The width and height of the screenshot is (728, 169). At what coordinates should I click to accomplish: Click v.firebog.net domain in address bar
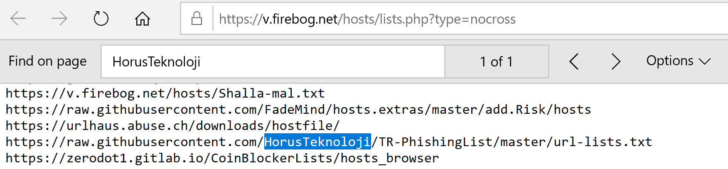(300, 19)
